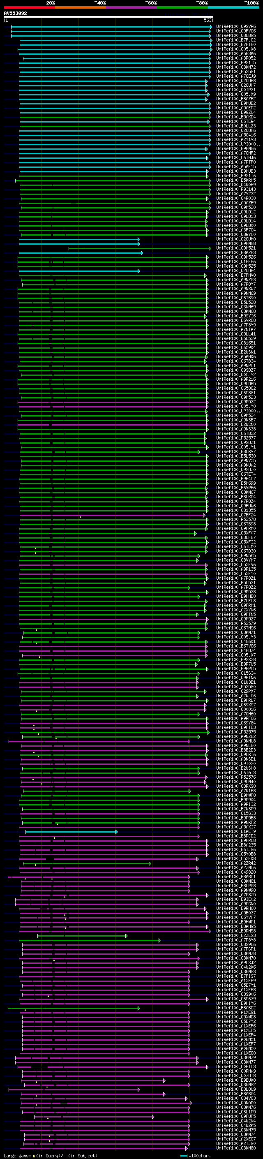Select label UniRef100_B8ABD2
263x1159 pixels.
pos(236,1008)
